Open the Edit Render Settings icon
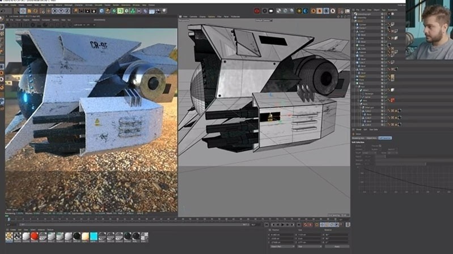This screenshot has height=254, width=453. [94, 11]
